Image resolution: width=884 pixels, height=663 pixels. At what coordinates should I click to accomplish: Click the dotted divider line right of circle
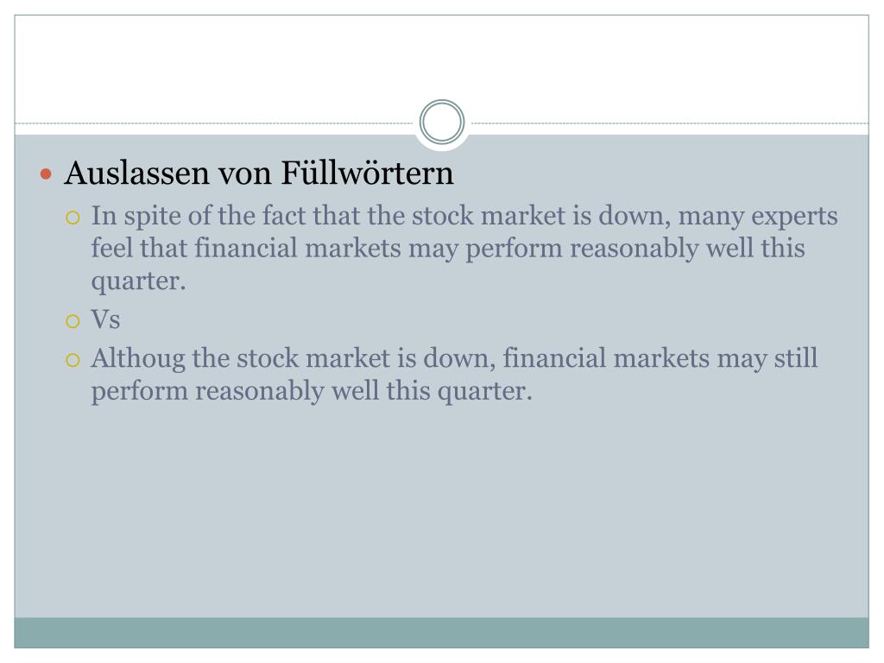670,123
